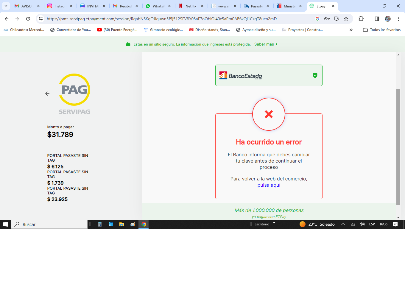Viewport: 405px width, 290px height.
Task: Click the install-site icon in the address bar
Action: pyautogui.click(x=336, y=18)
